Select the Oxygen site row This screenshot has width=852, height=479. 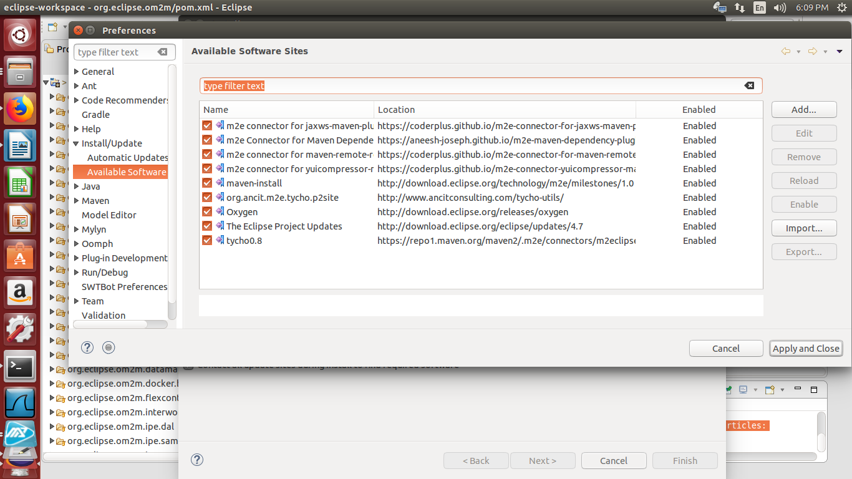[x=481, y=211]
